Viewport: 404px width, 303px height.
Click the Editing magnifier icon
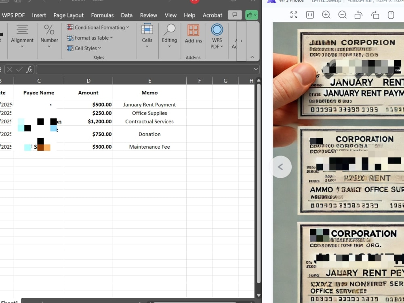(x=169, y=29)
